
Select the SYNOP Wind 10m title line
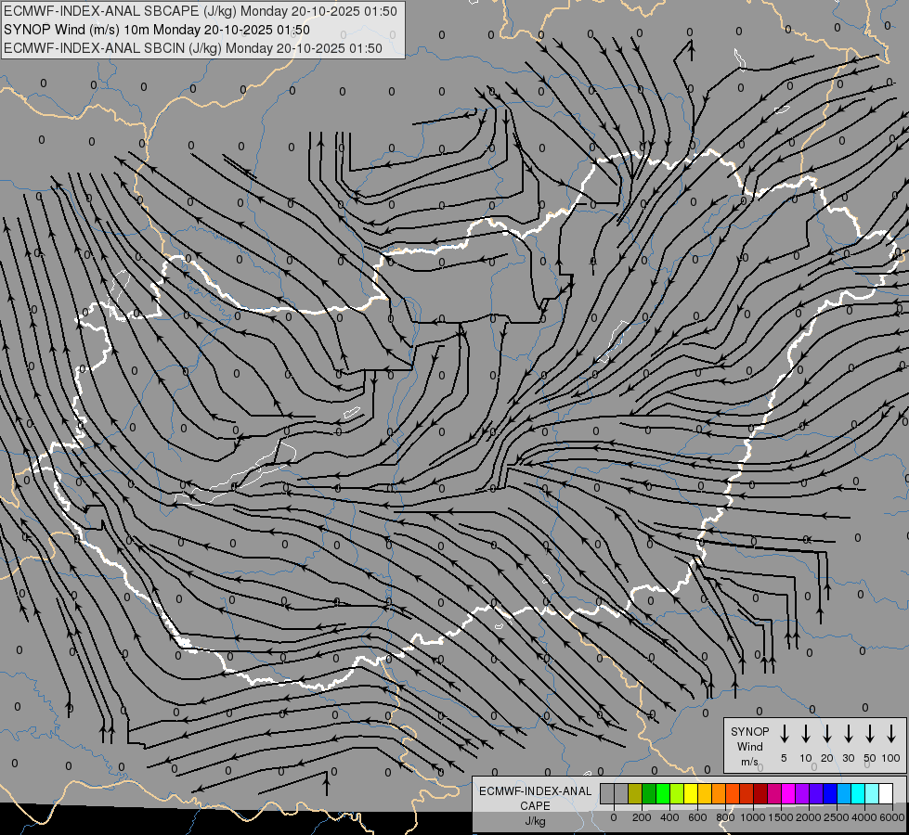157,30
